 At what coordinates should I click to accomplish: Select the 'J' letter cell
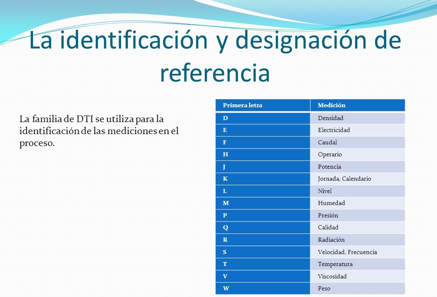[263, 167]
